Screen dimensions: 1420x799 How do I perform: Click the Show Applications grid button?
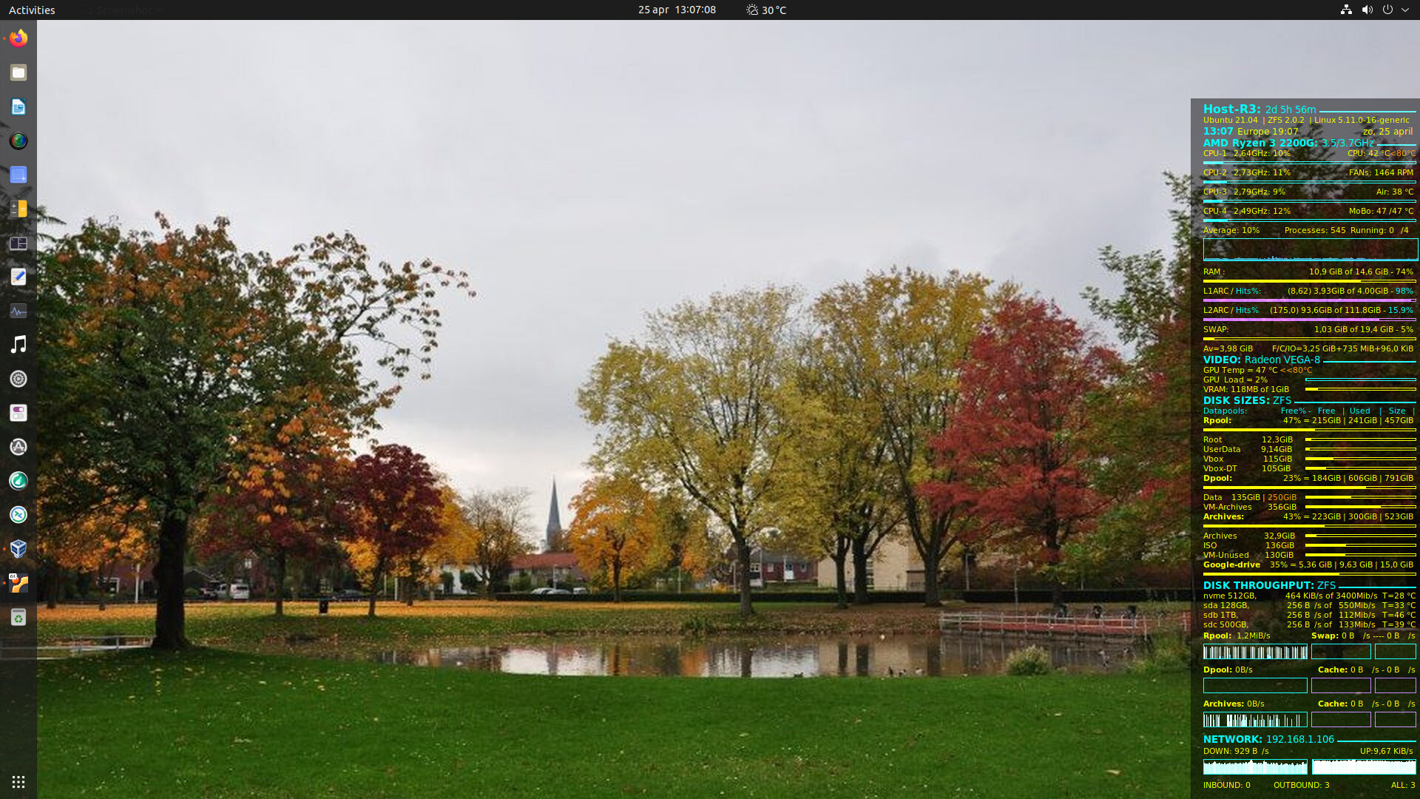(x=18, y=782)
